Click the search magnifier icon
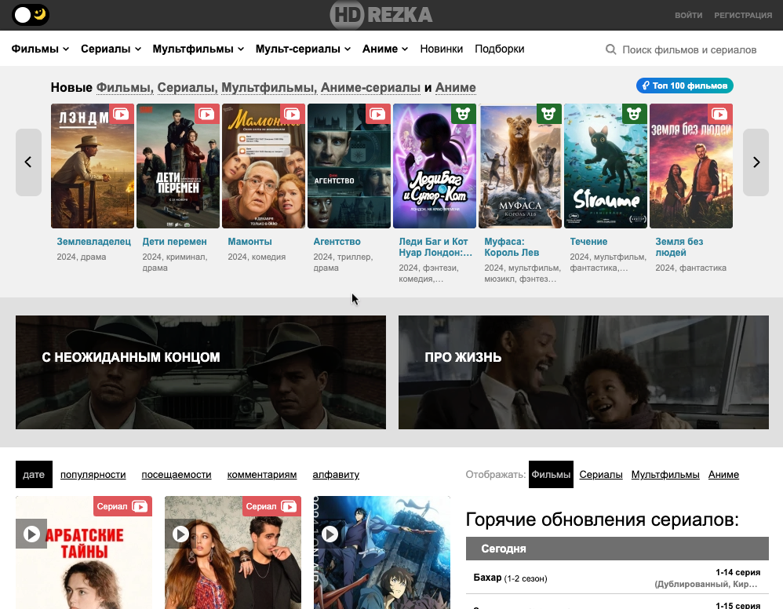 point(610,49)
